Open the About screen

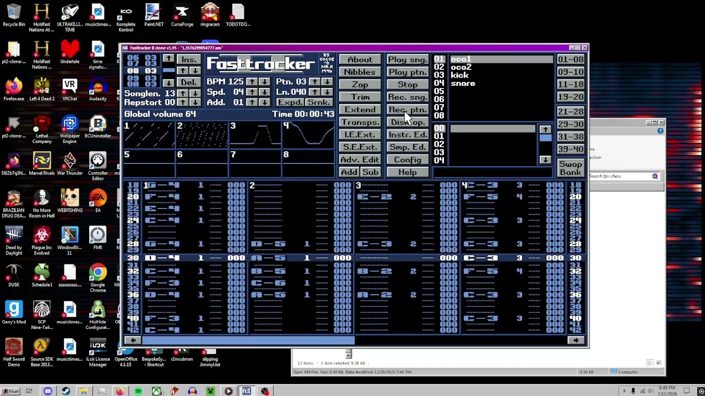click(360, 59)
